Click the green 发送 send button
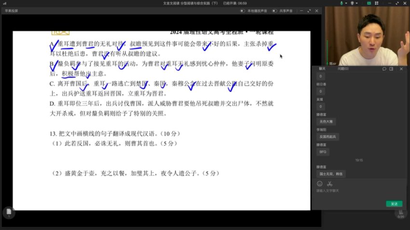410x230 pixels. [394, 204]
